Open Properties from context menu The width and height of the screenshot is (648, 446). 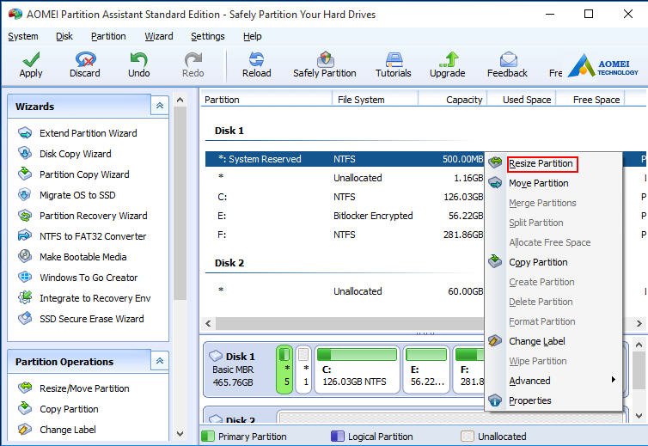point(529,400)
